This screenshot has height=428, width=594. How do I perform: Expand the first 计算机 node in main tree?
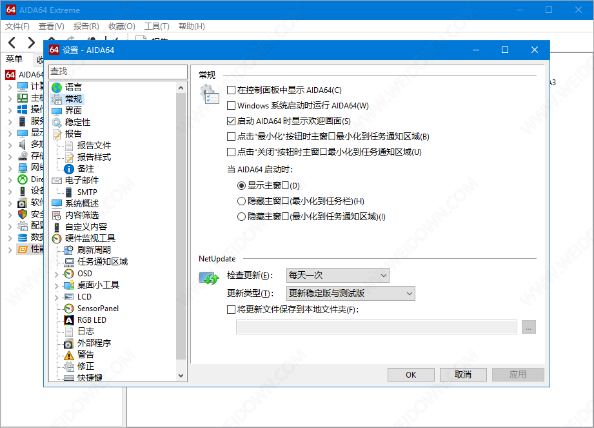click(x=10, y=87)
